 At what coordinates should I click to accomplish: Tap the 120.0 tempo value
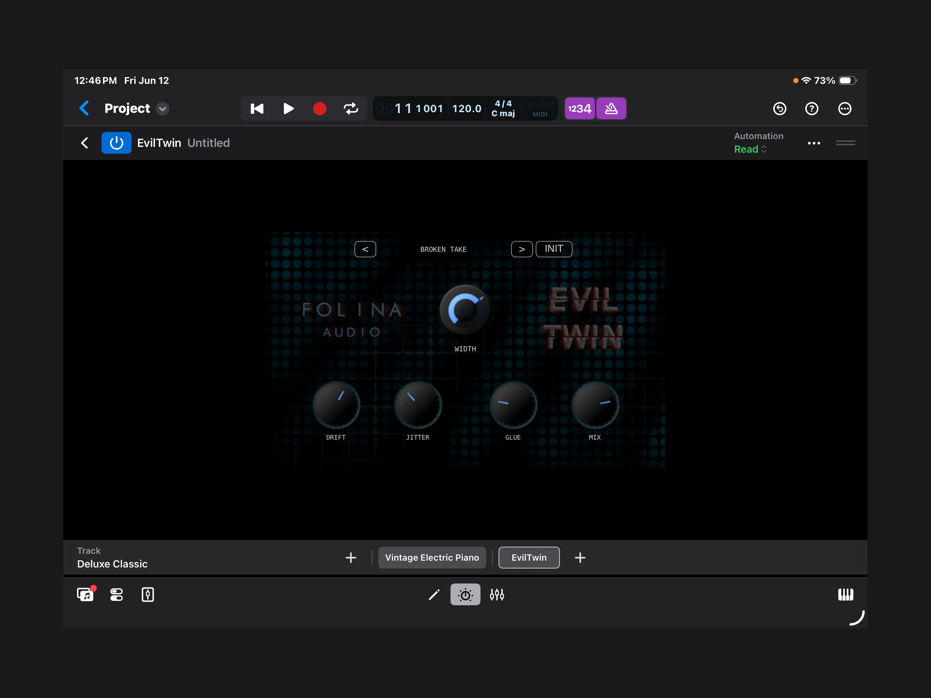[466, 109]
